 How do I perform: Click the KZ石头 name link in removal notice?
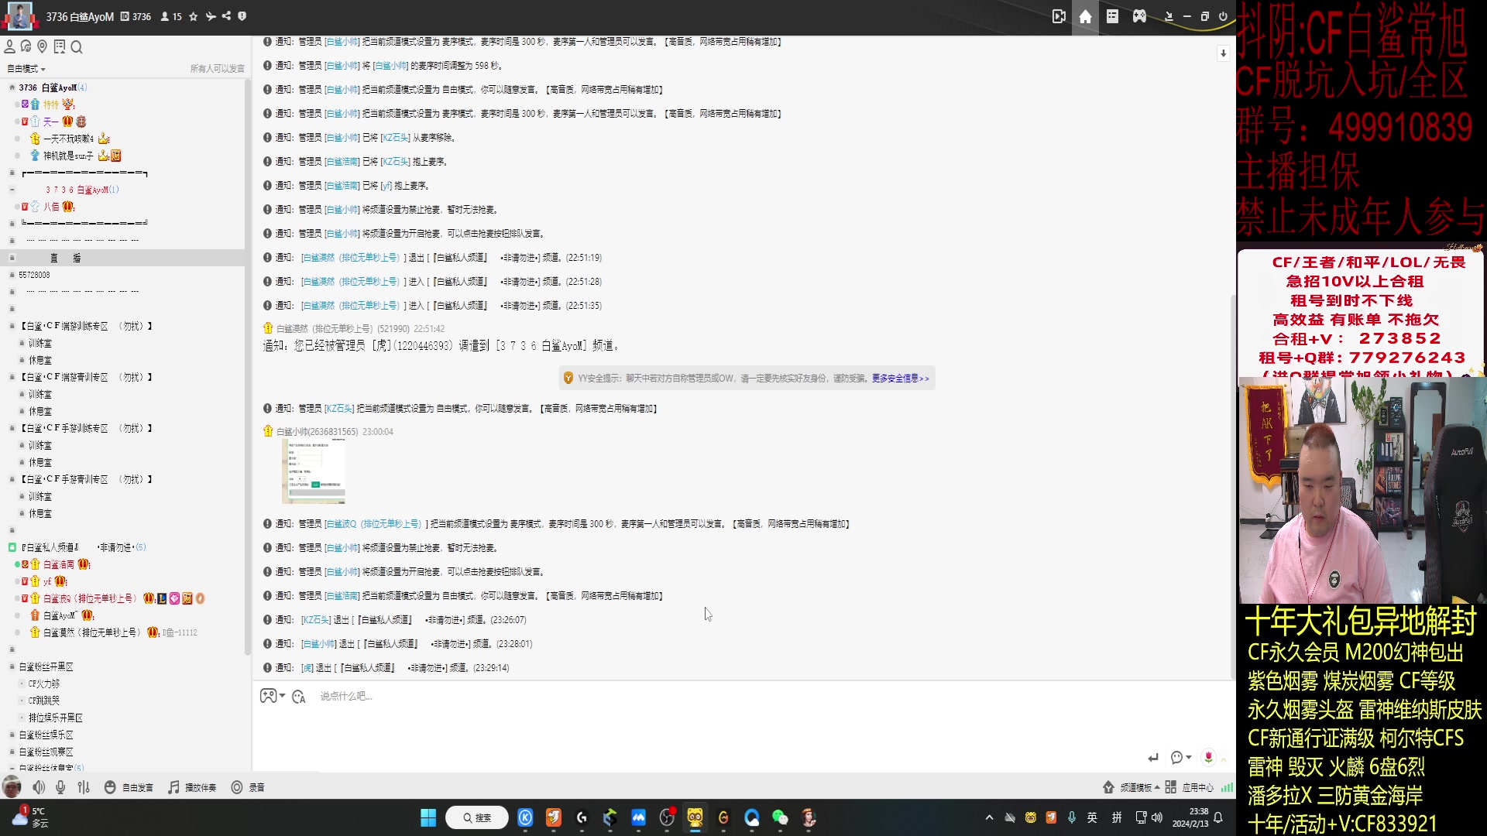(x=395, y=138)
